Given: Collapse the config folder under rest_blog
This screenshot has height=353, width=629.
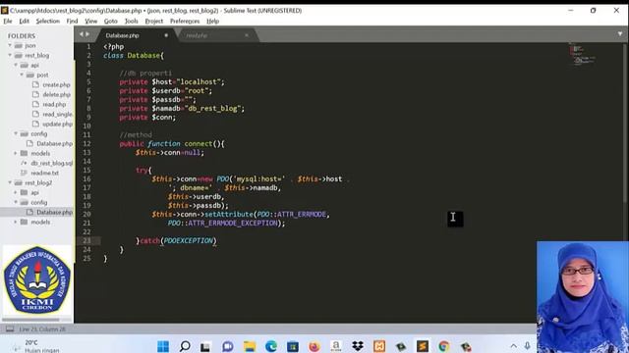Looking at the screenshot, I should coord(16,133).
